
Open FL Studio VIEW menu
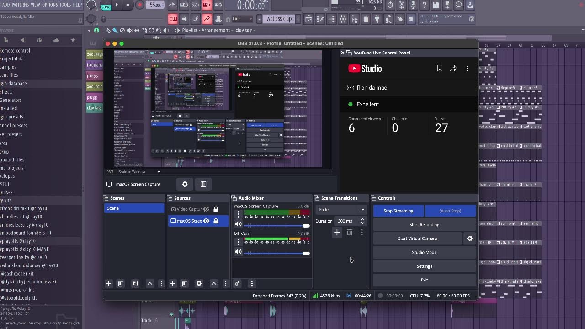point(35,5)
